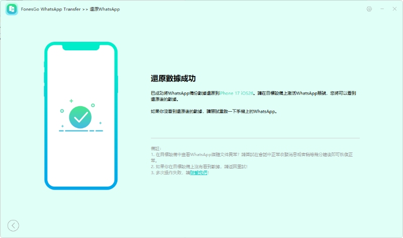Image resolution: width=403 pixels, height=238 pixels.
Task: Close the FonesGo WhatsApp Transfer window
Action: [x=394, y=9]
